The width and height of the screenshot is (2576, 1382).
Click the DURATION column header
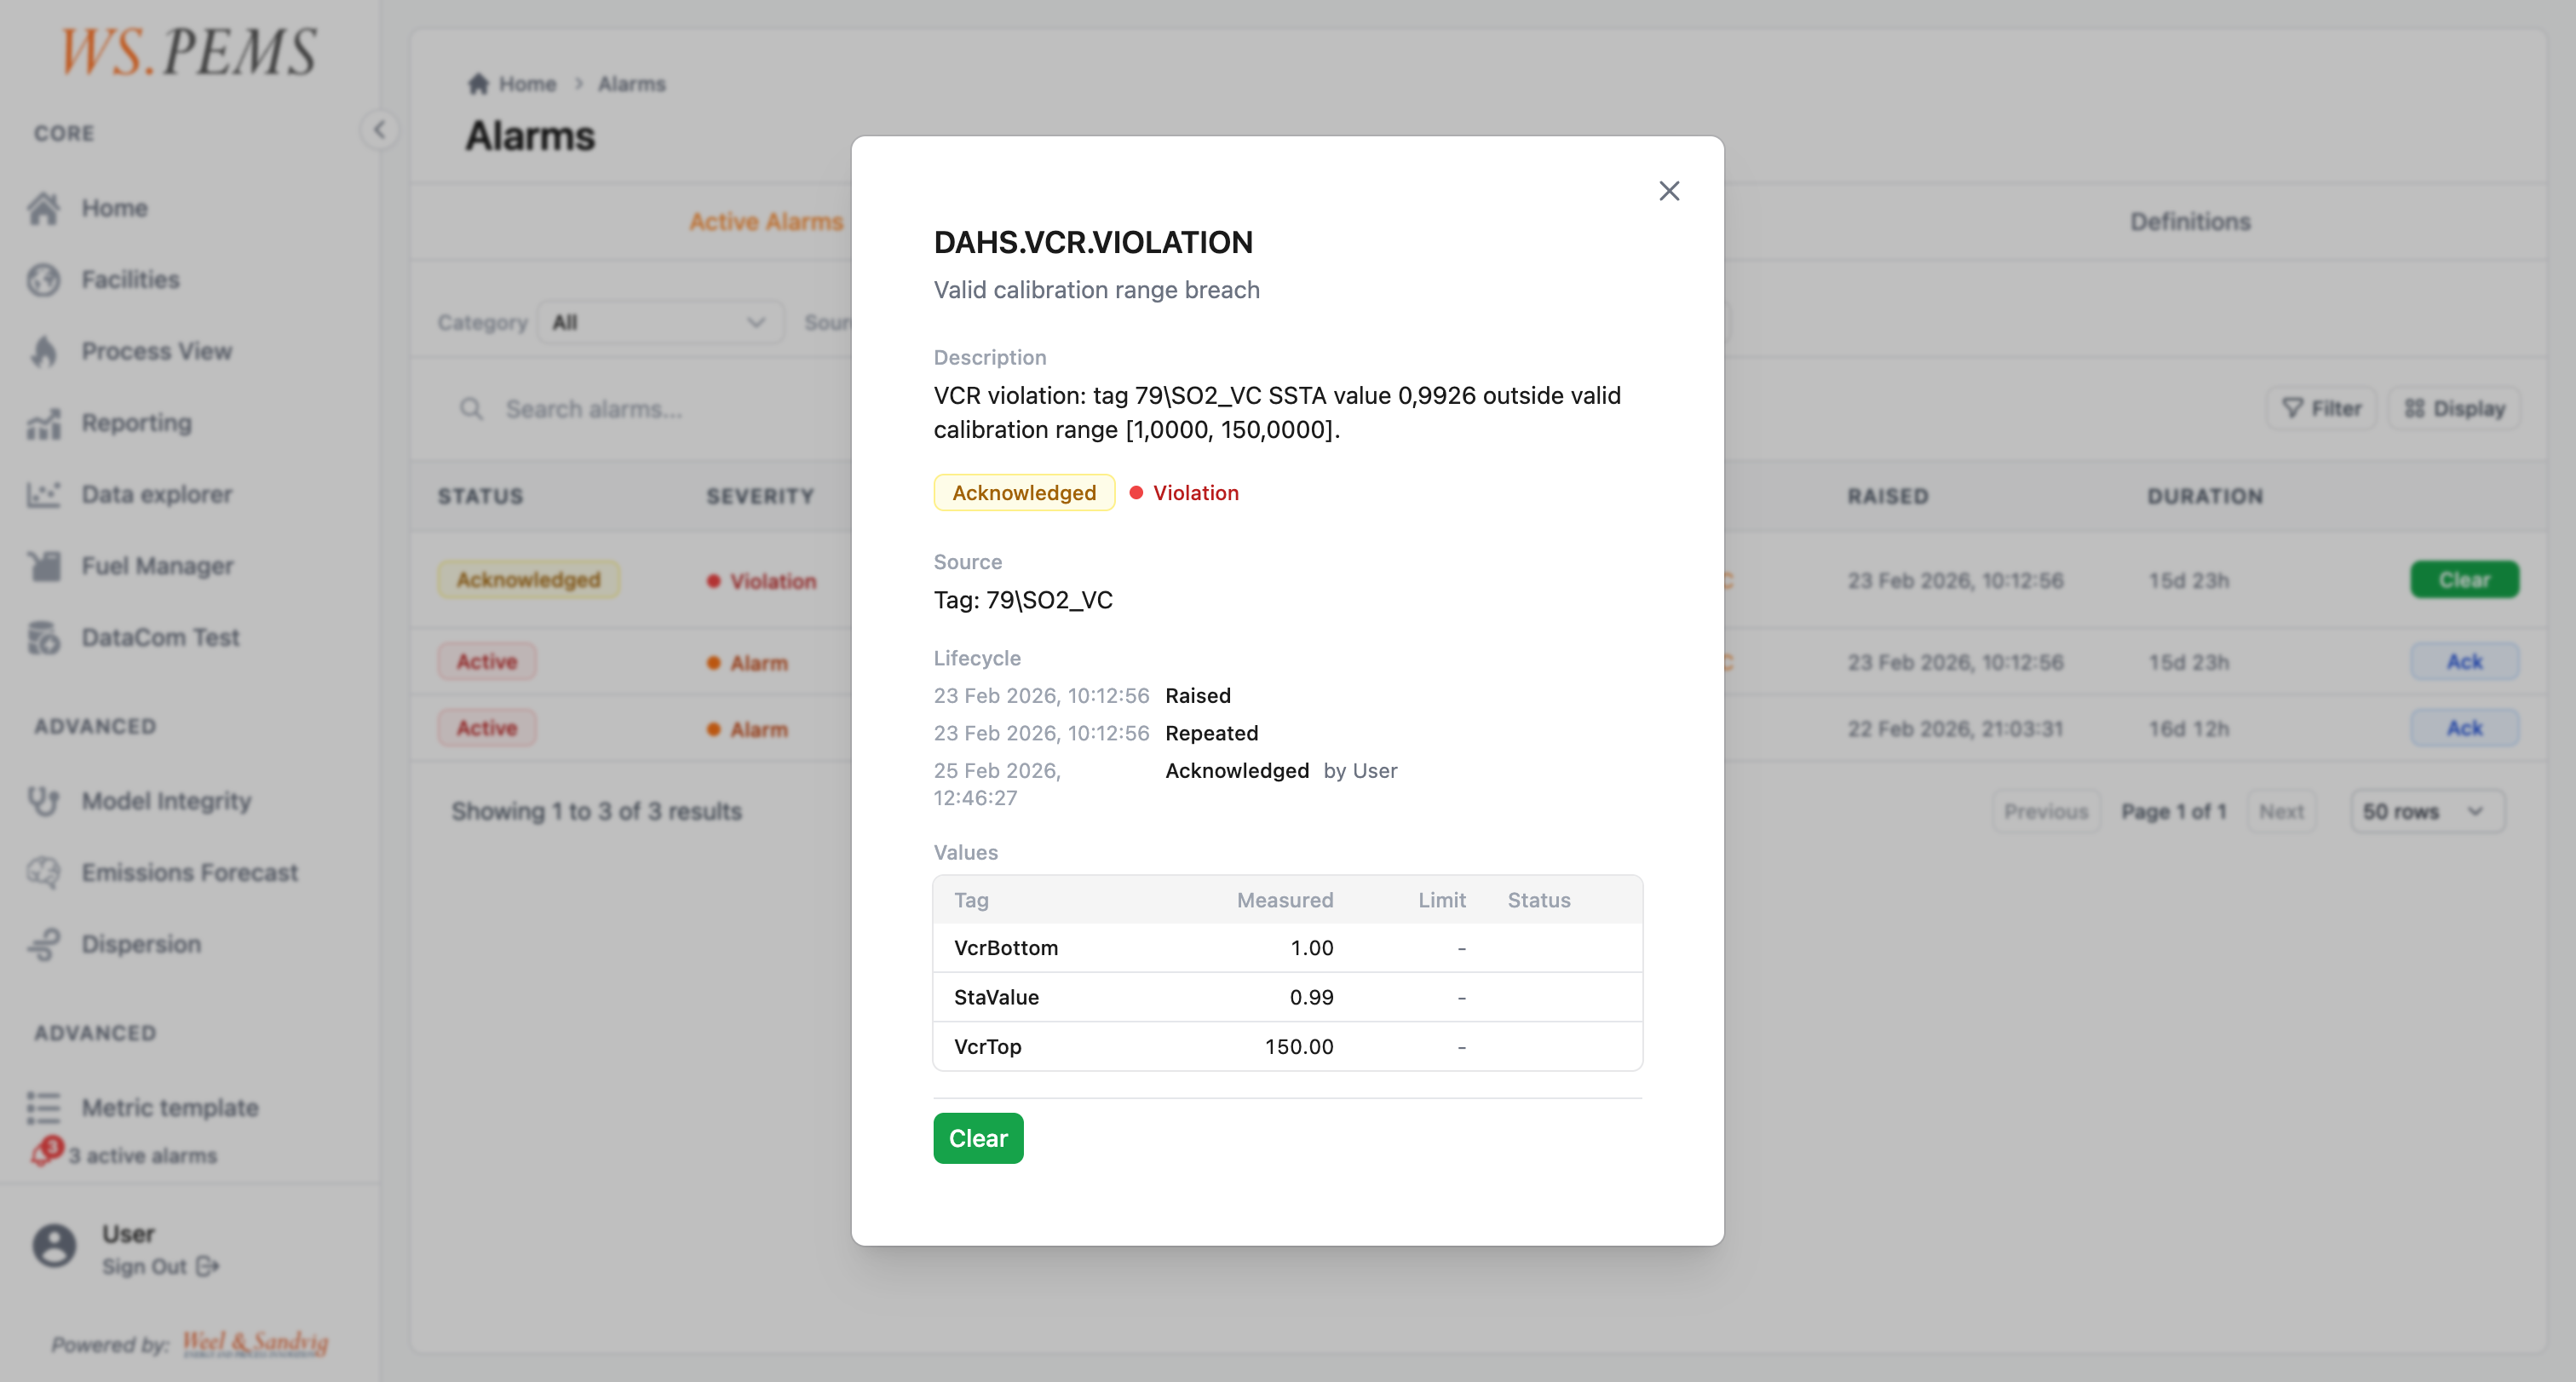point(2205,497)
